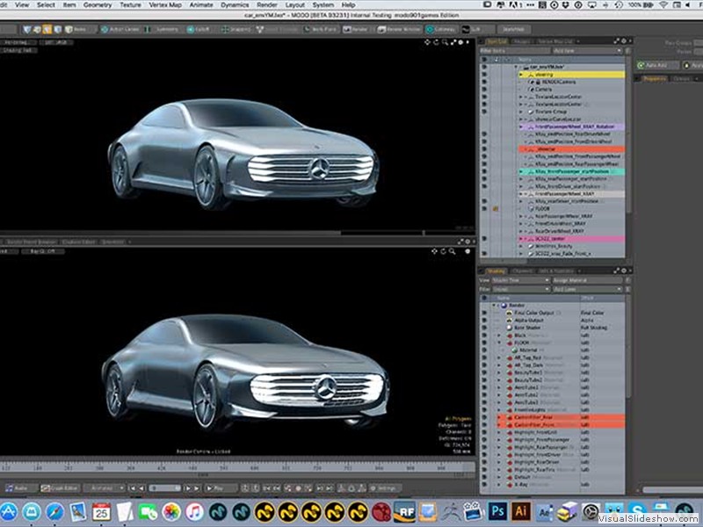The height and width of the screenshot is (527, 703).
Task: Click the pan icon in upper viewport
Action: 427,42
